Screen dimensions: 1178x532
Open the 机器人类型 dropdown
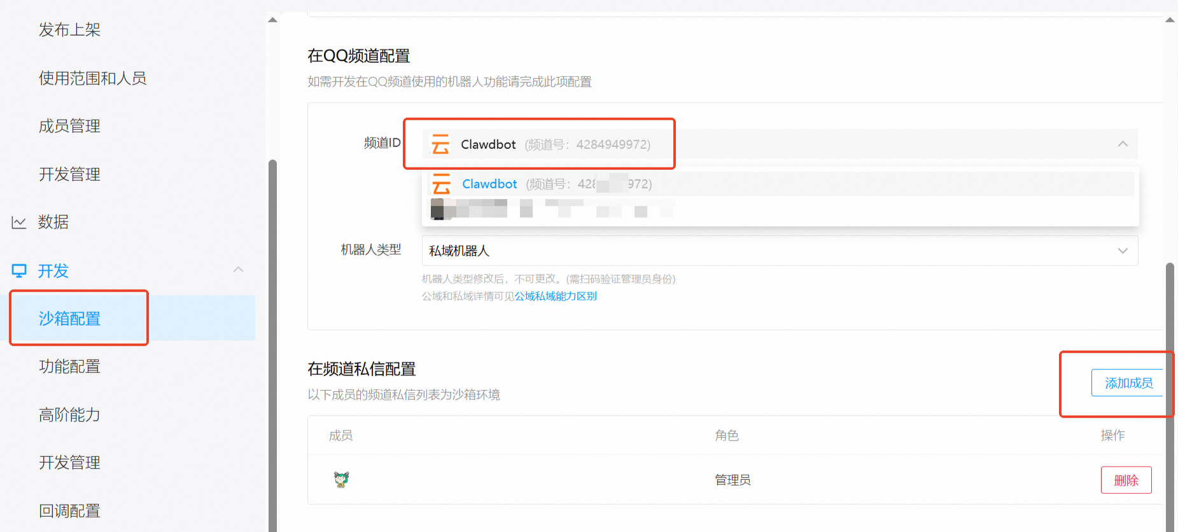(x=780, y=251)
